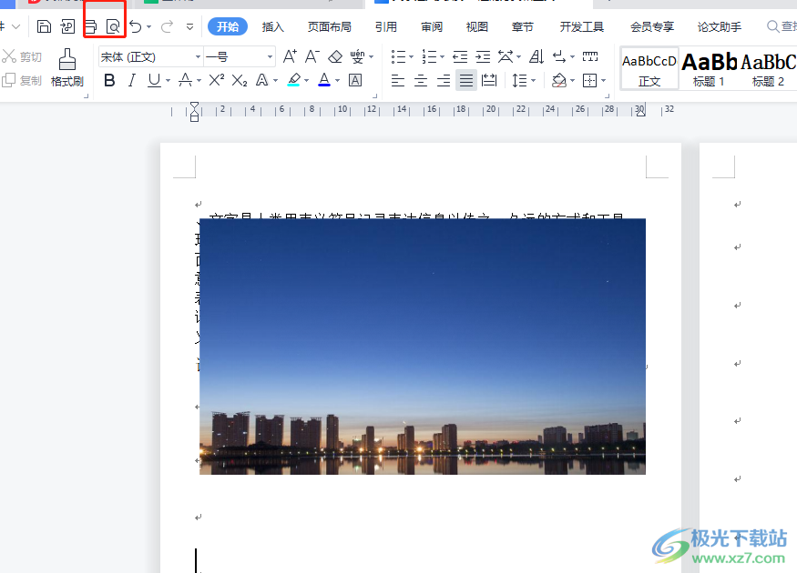The width and height of the screenshot is (797, 573).
Task: Select the Format Painter (格式刷) tool
Action: [x=67, y=67]
